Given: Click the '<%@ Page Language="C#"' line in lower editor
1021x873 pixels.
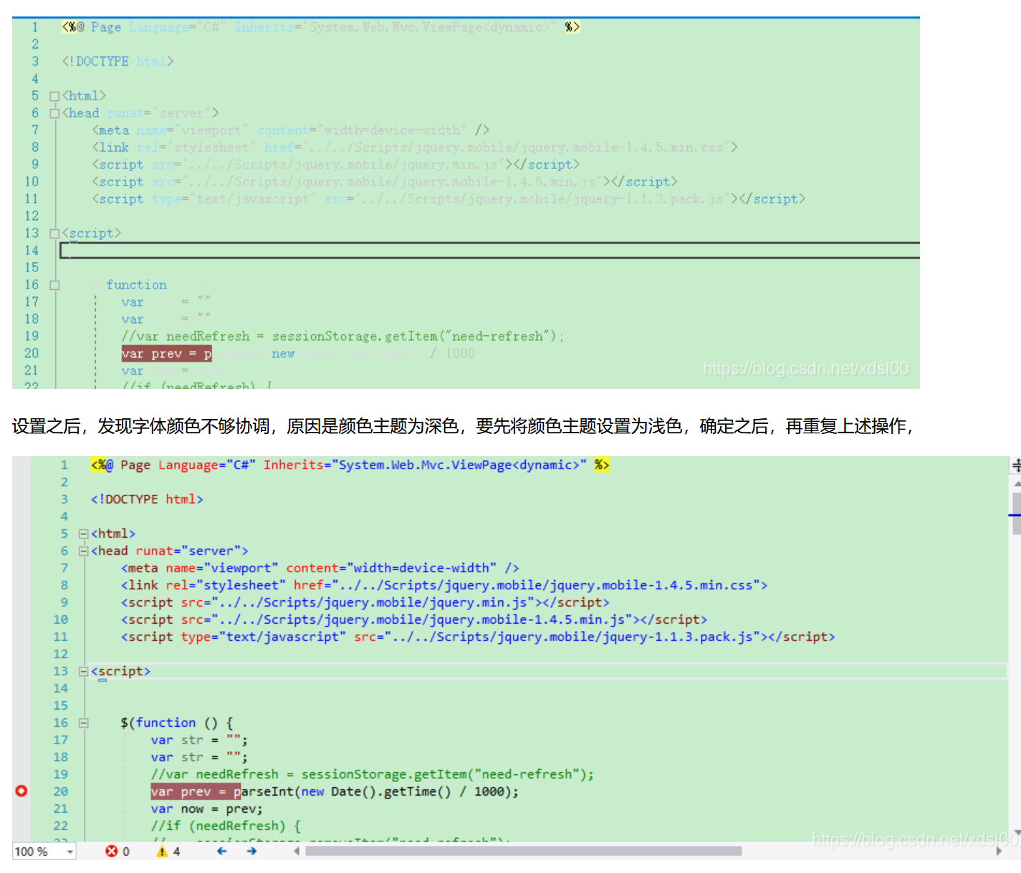Looking at the screenshot, I should [x=350, y=465].
